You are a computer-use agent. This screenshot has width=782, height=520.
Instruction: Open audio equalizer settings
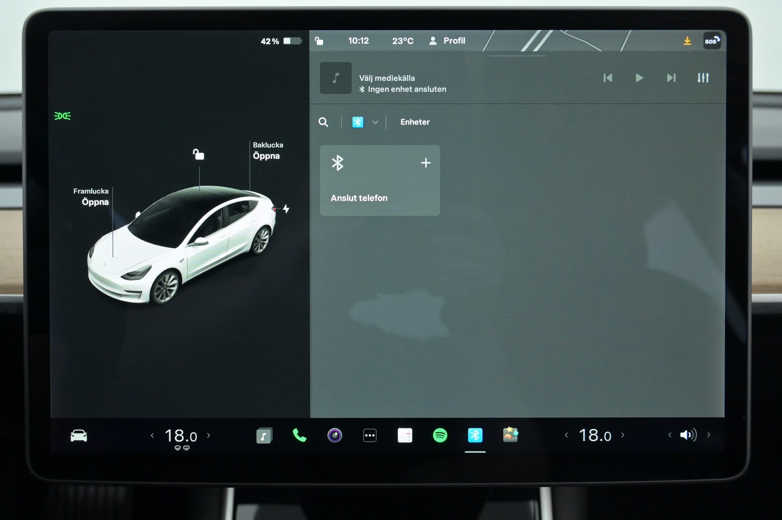click(x=703, y=78)
